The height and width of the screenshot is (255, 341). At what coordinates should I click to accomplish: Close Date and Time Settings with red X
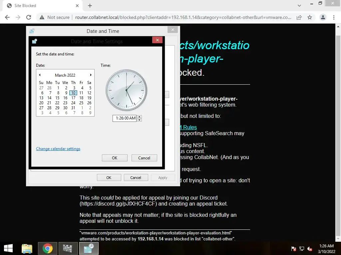pyautogui.click(x=157, y=40)
